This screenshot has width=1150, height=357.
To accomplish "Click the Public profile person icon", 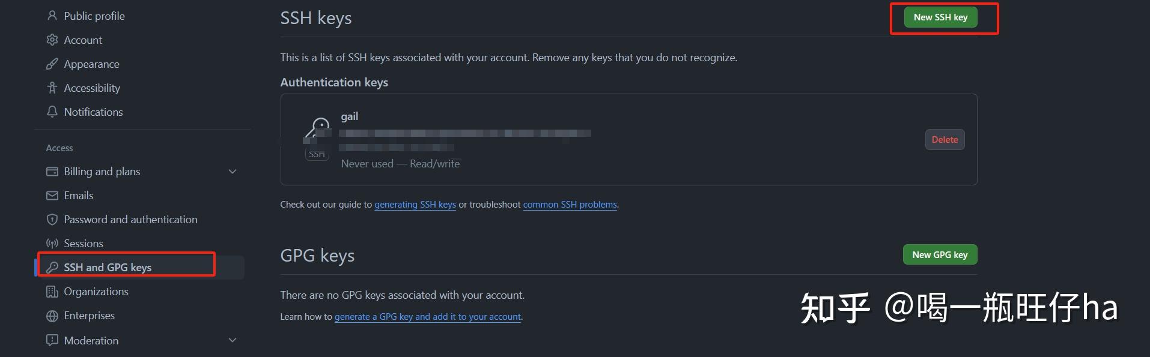I will [52, 16].
